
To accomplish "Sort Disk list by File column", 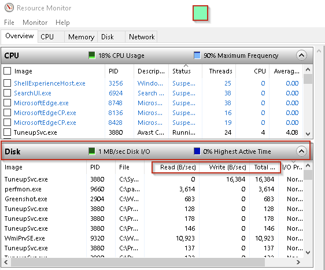I will (130, 167).
